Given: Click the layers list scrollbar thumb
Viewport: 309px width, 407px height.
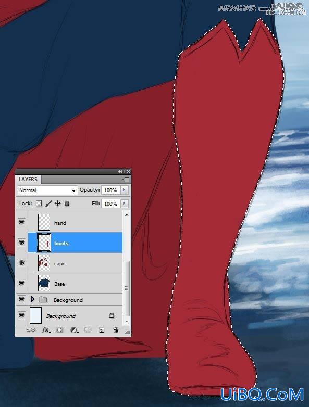Looking at the screenshot, I should point(127,288).
